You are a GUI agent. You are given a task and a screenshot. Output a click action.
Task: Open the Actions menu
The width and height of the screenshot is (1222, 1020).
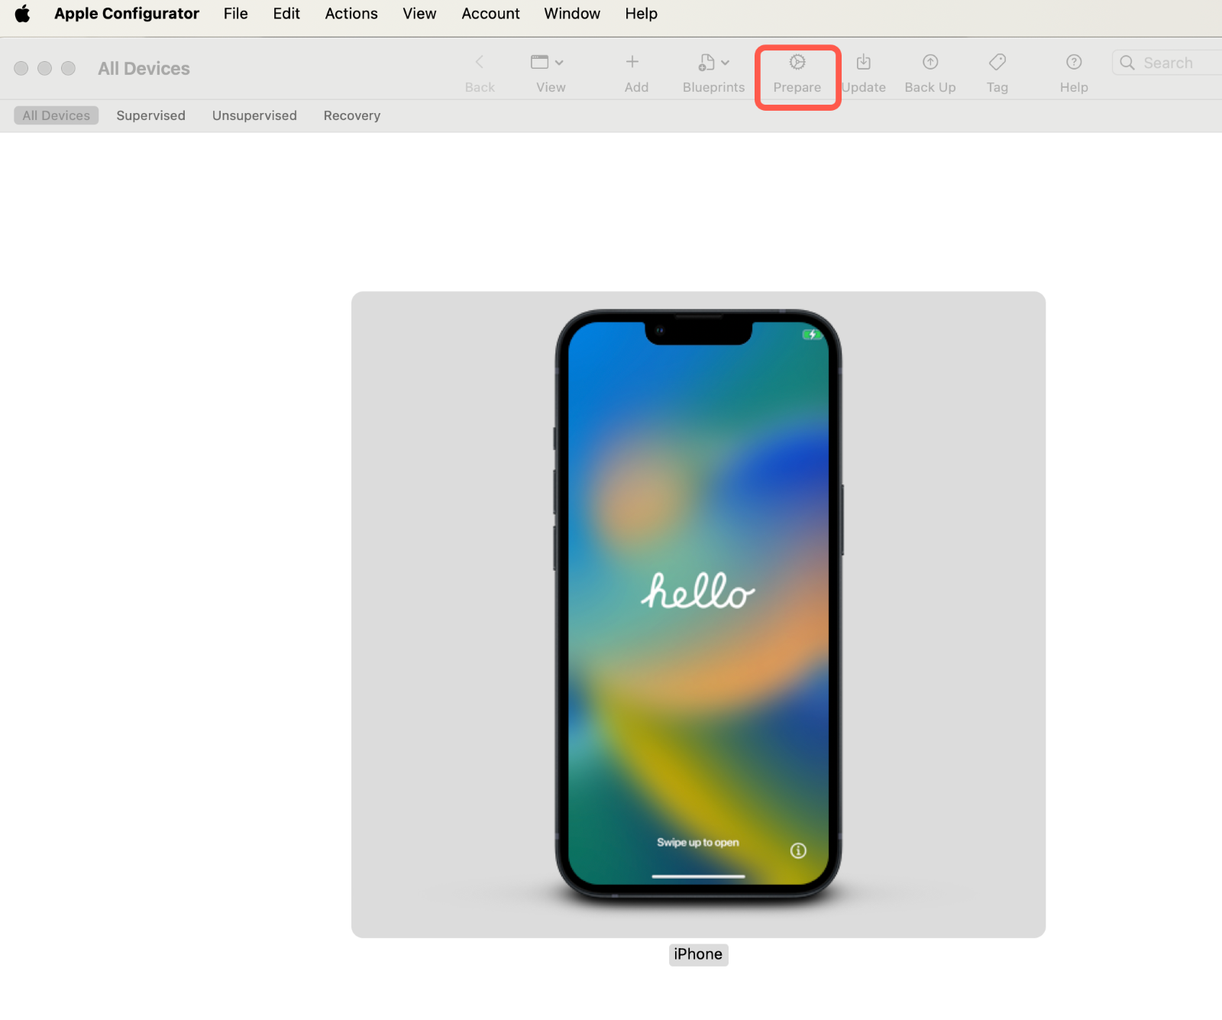[x=351, y=13]
